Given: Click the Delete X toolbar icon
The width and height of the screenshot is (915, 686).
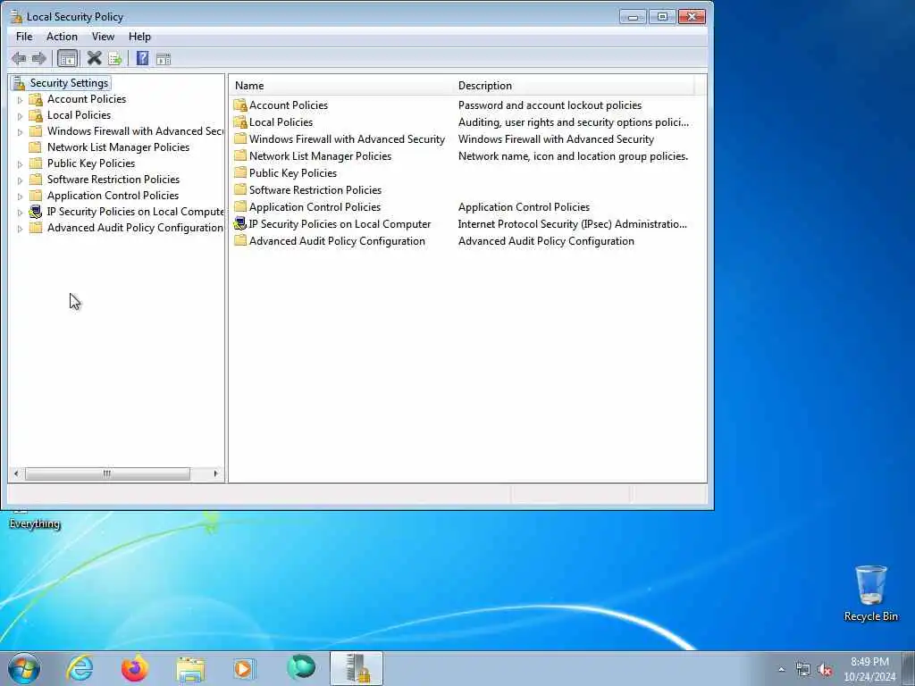Looking at the screenshot, I should point(94,58).
